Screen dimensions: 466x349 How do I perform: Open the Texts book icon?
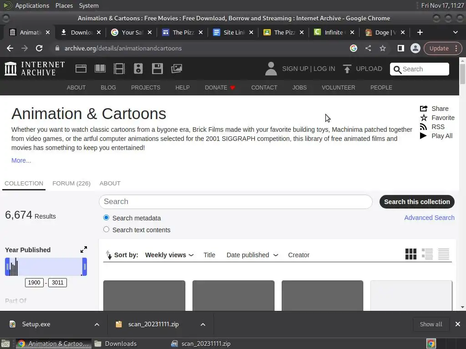[x=100, y=69]
